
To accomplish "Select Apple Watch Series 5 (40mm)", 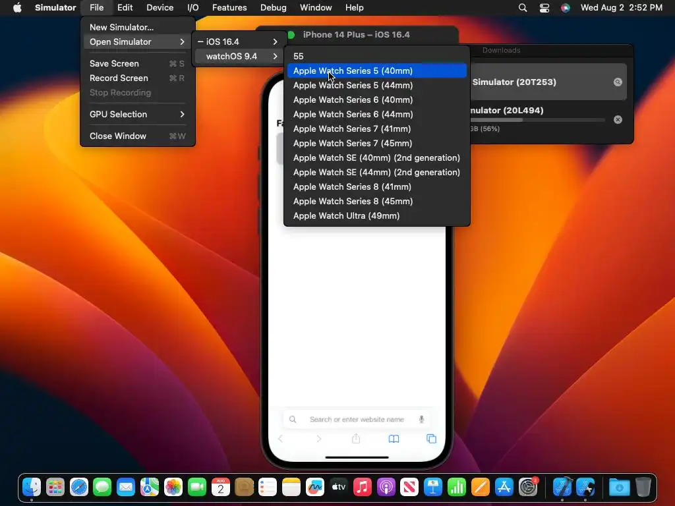I will (376, 71).
